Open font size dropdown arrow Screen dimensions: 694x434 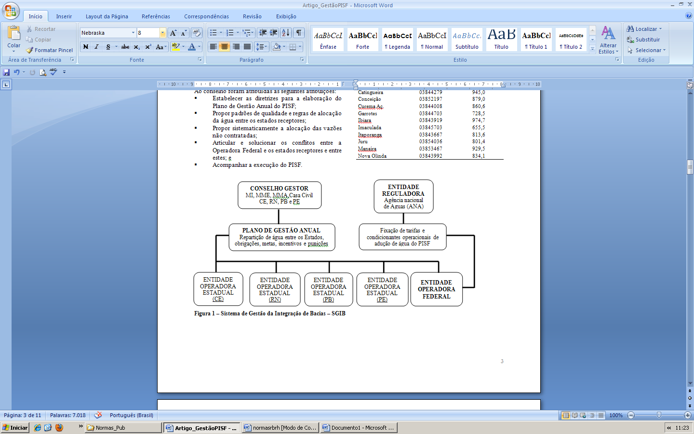coord(163,33)
